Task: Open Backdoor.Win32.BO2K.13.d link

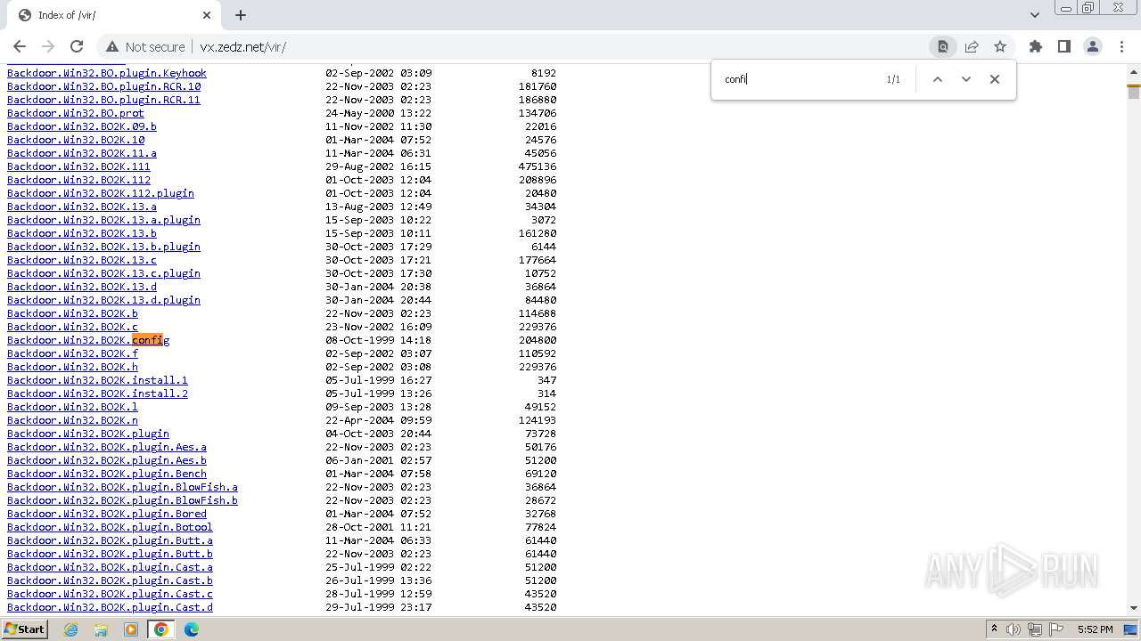Action: 82,287
